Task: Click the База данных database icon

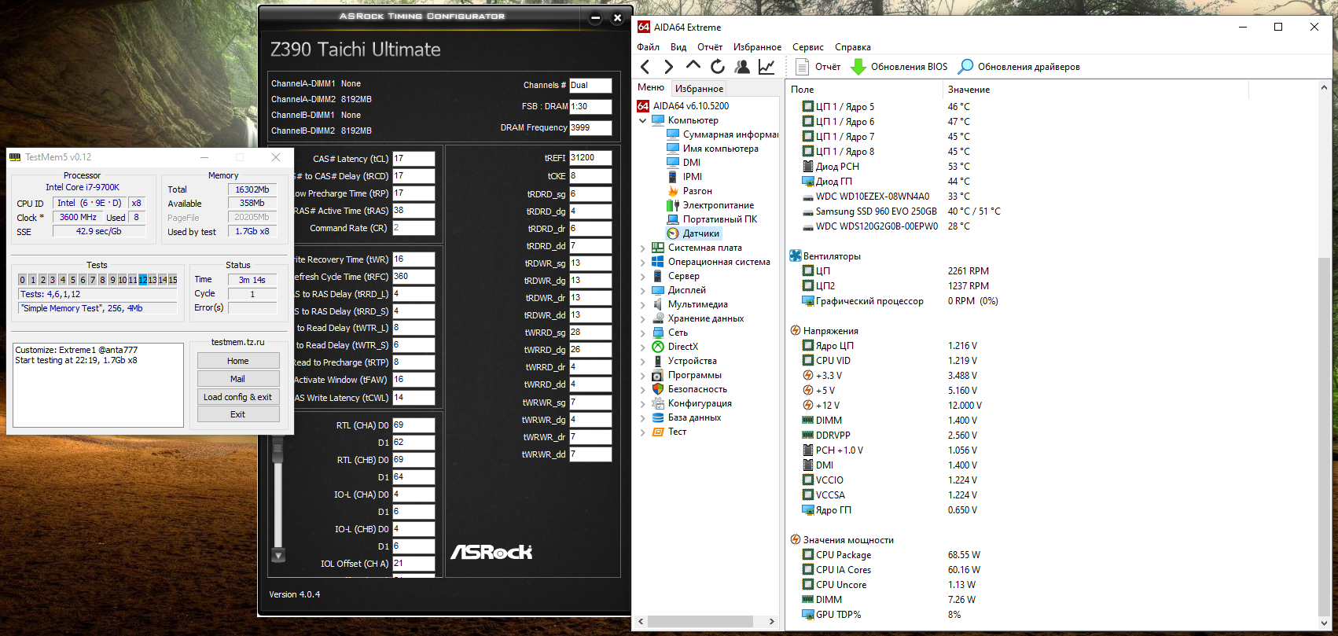Action: (x=658, y=417)
